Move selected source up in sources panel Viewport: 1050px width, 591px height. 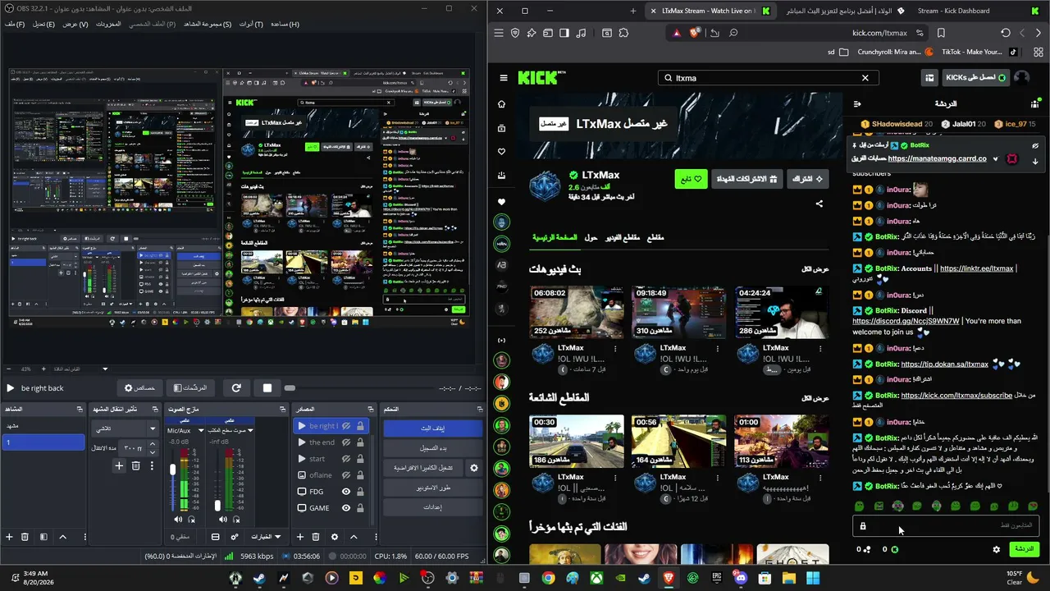click(x=354, y=537)
